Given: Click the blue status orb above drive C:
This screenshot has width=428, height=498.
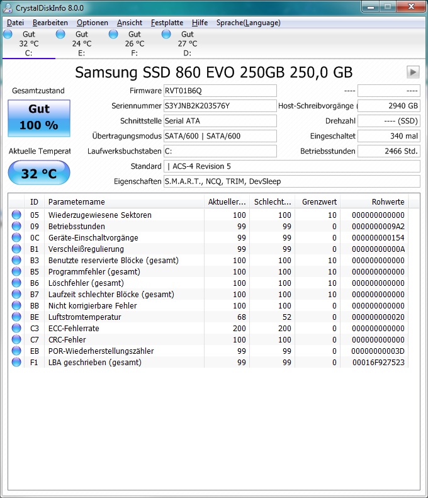Looking at the screenshot, I should pos(8,34).
